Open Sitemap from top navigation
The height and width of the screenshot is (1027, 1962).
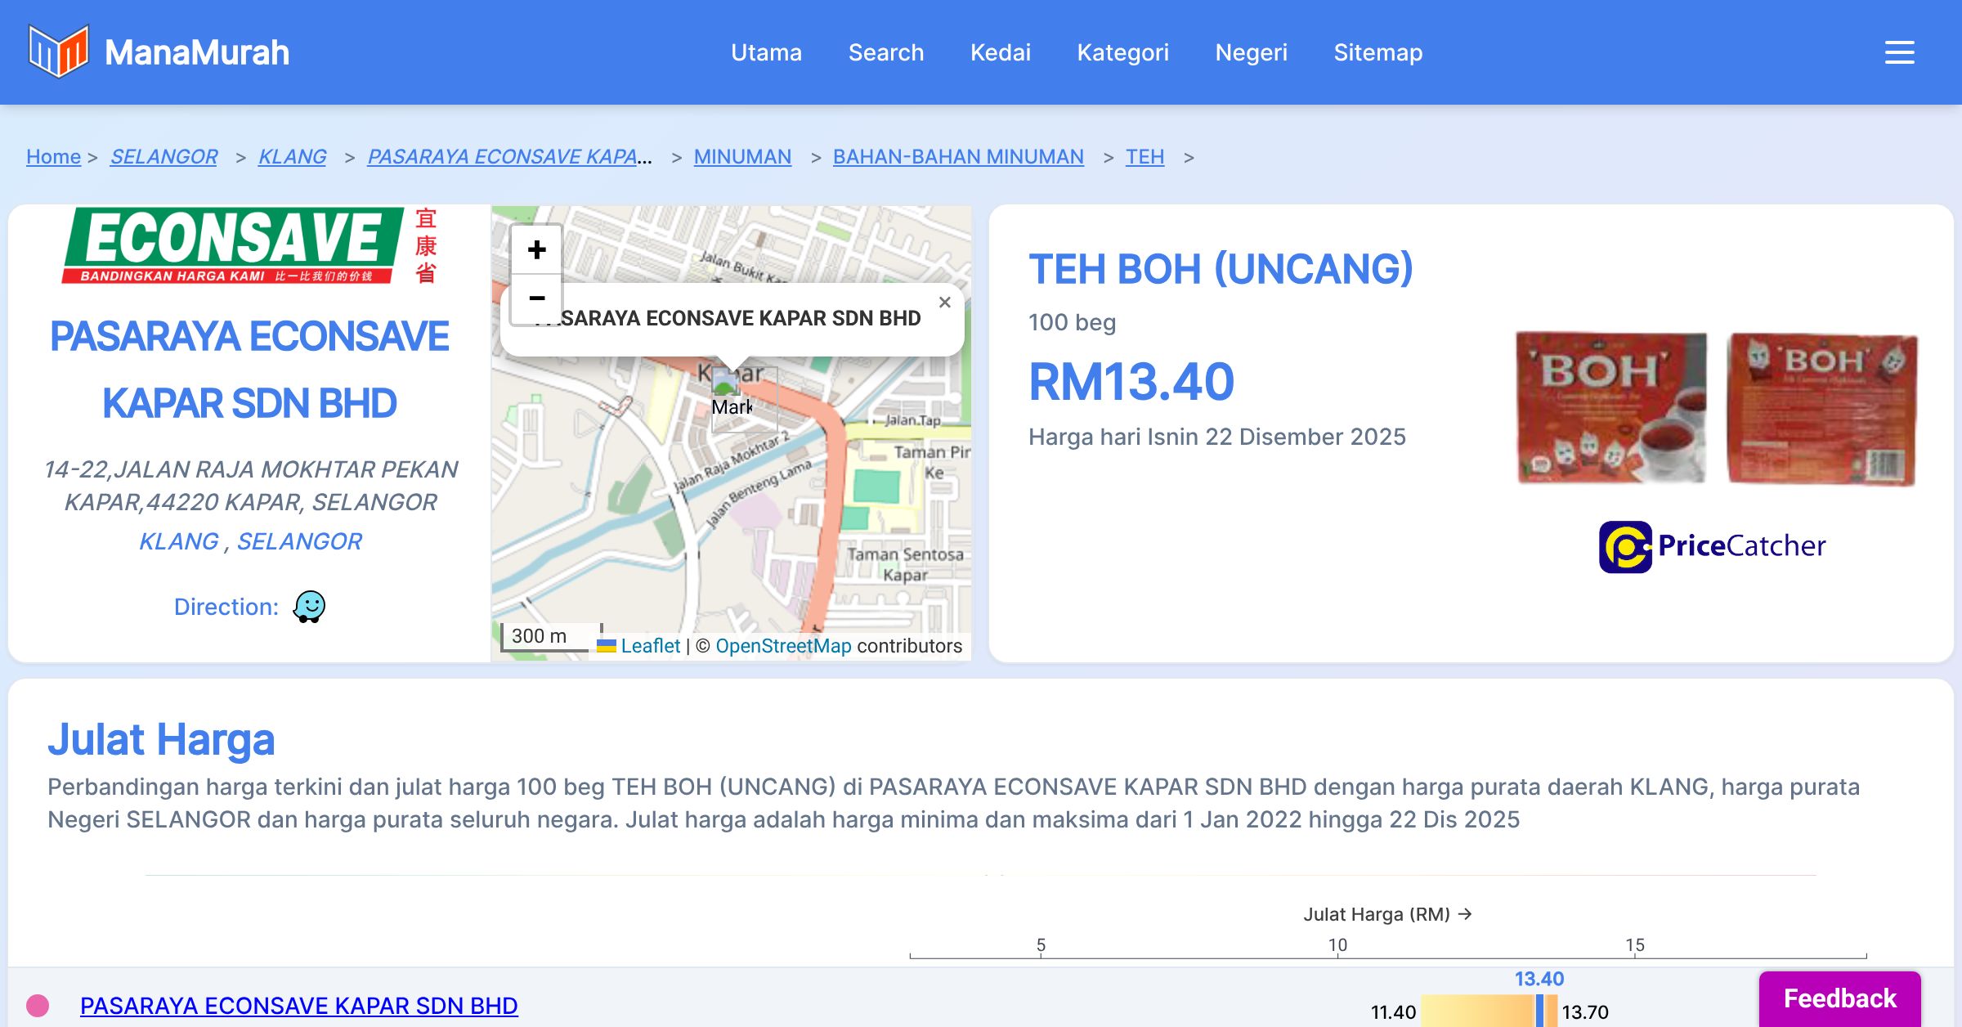[1377, 52]
